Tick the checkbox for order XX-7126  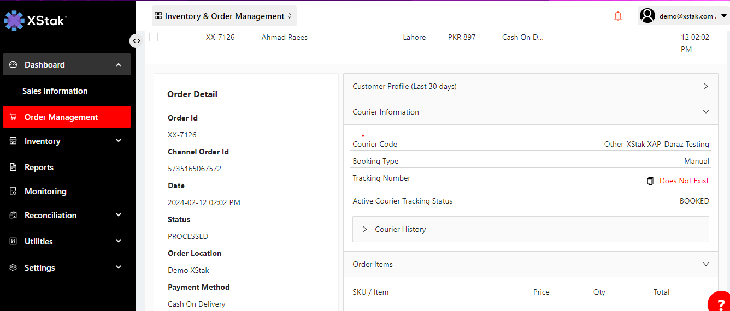pyautogui.click(x=154, y=38)
